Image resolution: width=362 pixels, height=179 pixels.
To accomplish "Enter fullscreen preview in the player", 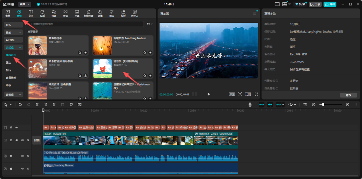I will coord(256,94).
